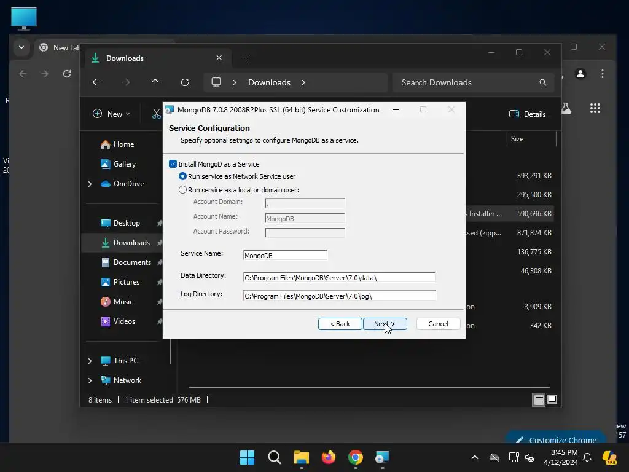Click the Cut scissors icon
Screen dimensions: 629x472
(157, 114)
